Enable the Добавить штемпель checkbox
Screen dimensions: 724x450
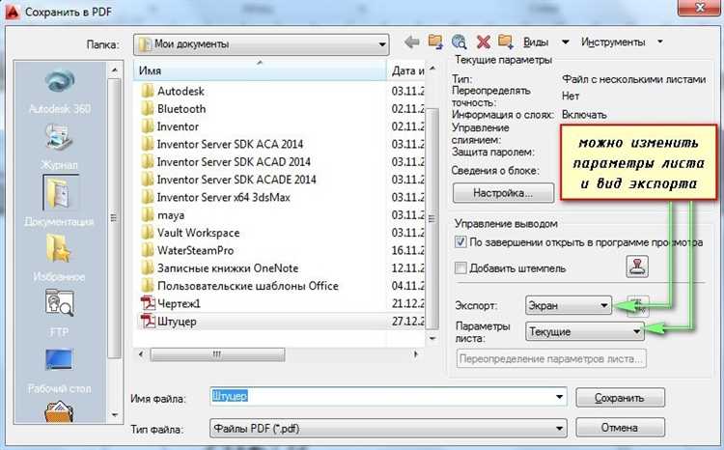click(x=460, y=267)
